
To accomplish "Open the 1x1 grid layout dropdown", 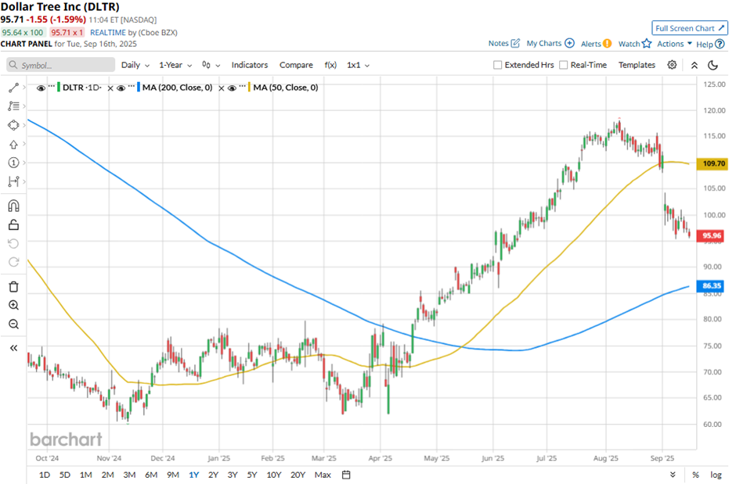I will pyautogui.click(x=358, y=65).
